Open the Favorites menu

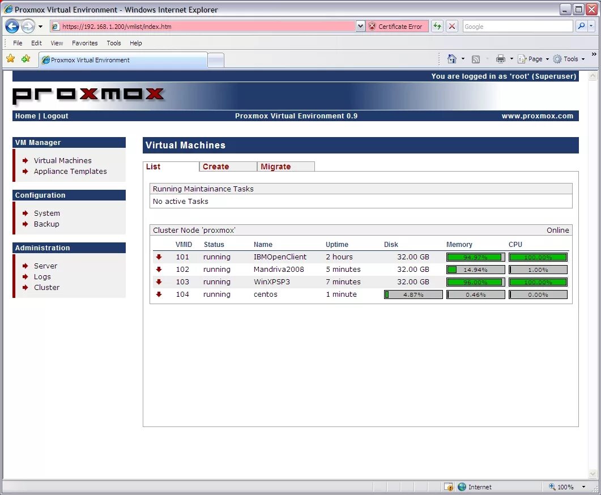85,43
